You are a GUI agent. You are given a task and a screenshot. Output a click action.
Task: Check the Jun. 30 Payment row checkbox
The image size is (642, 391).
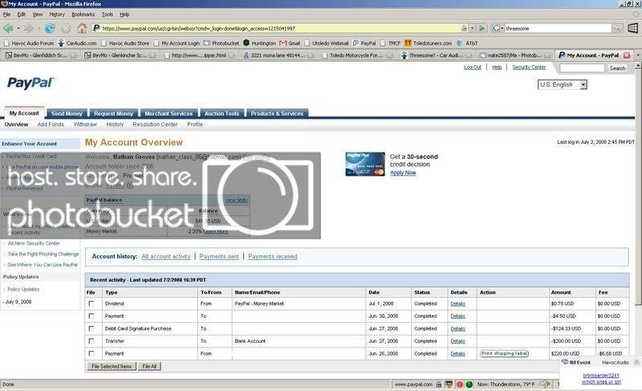91,316
